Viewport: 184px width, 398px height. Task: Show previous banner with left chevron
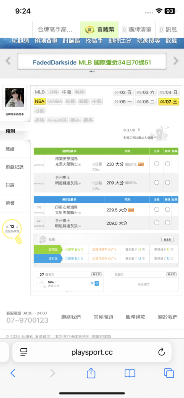tap(8, 61)
